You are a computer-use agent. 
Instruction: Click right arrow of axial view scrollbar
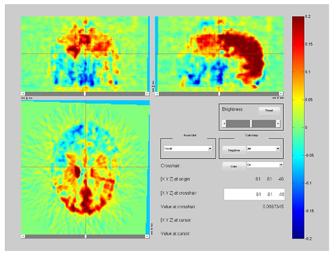click(147, 236)
